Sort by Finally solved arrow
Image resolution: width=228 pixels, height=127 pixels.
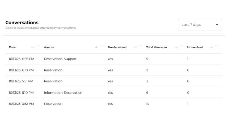click(135, 47)
